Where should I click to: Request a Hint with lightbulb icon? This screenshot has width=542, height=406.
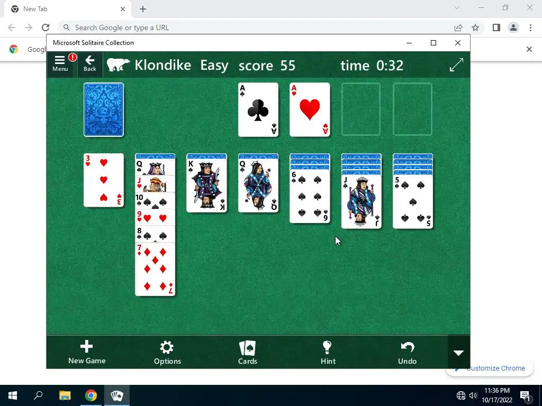pos(328,352)
